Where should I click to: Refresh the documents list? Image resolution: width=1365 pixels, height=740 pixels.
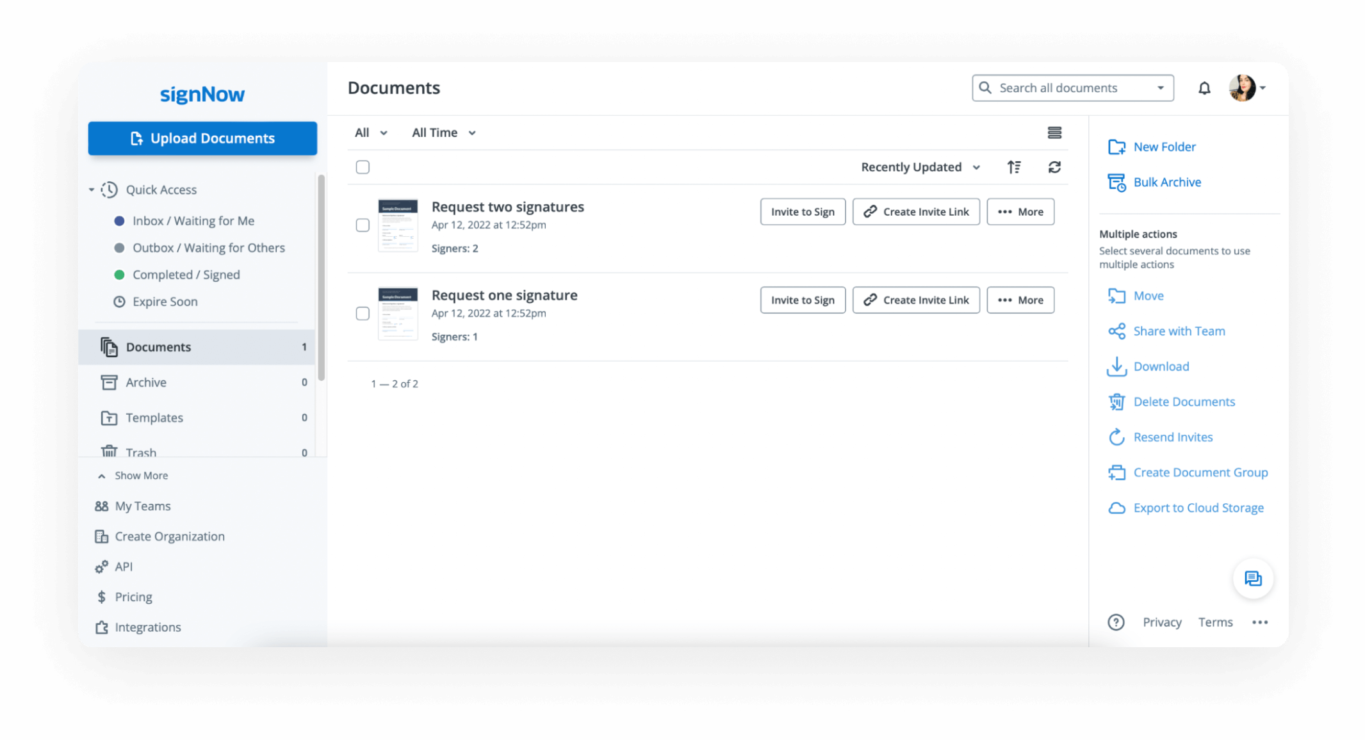tap(1054, 167)
